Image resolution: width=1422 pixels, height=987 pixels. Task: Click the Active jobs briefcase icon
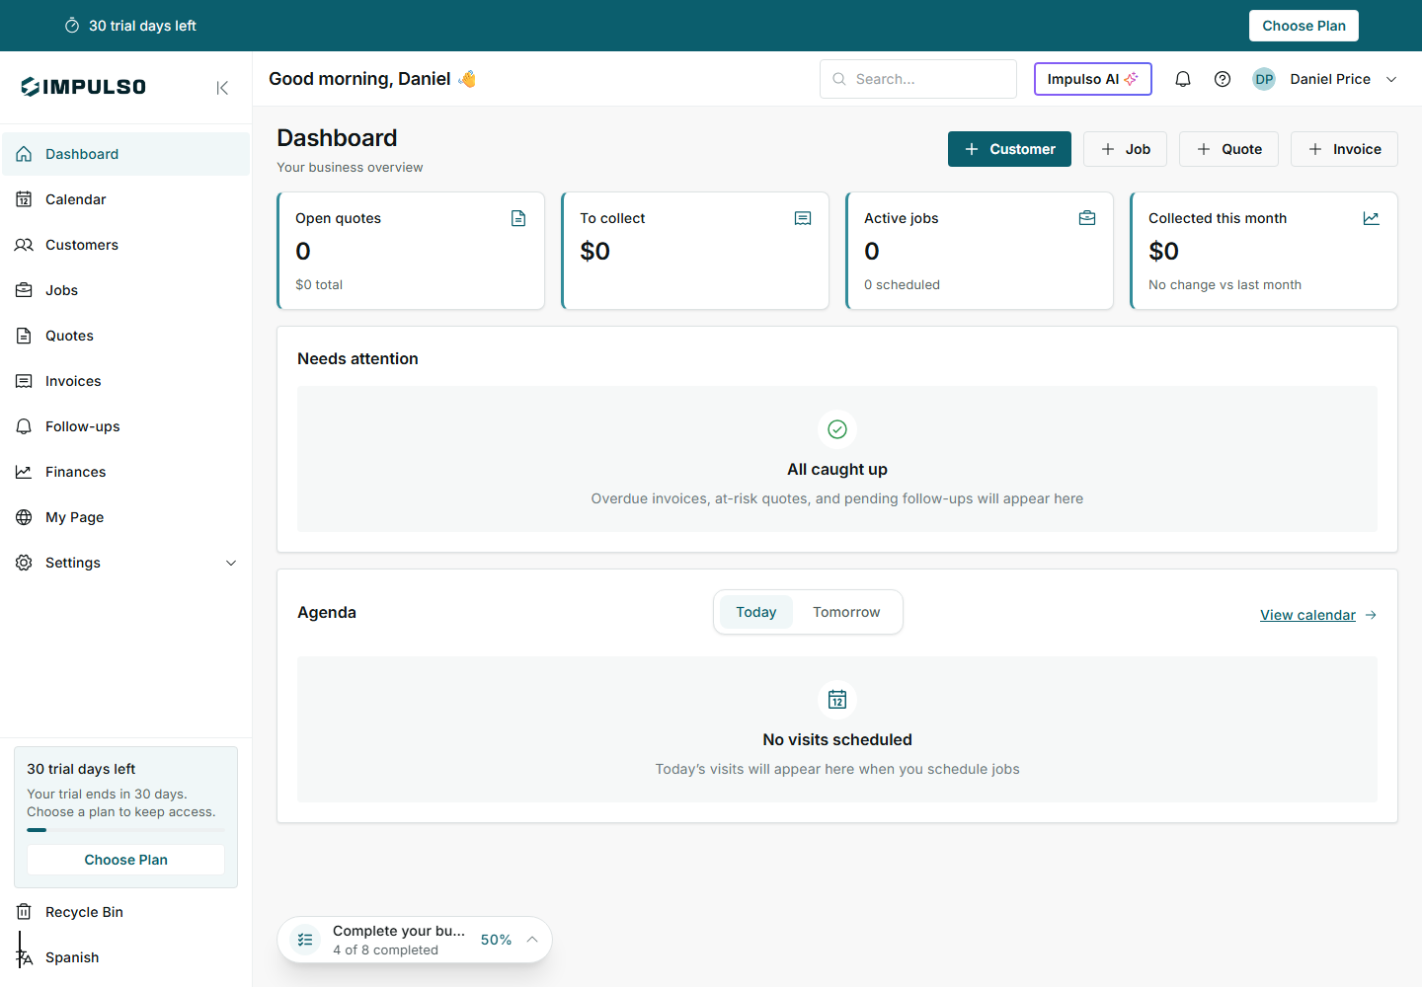(1087, 218)
